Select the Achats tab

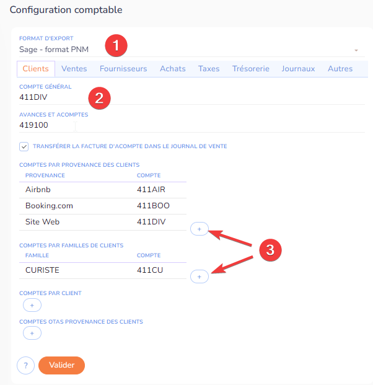(173, 69)
